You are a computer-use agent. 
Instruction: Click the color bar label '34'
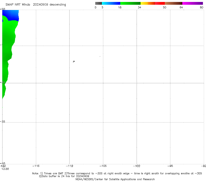coord(139,8)
